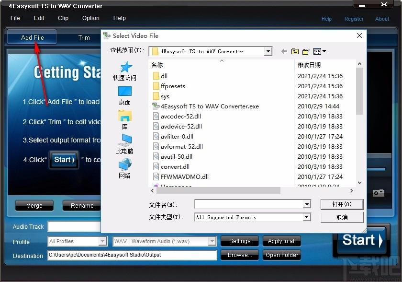The width and height of the screenshot is (402, 282).
Task: Open the Clip menu
Action: coord(63,18)
